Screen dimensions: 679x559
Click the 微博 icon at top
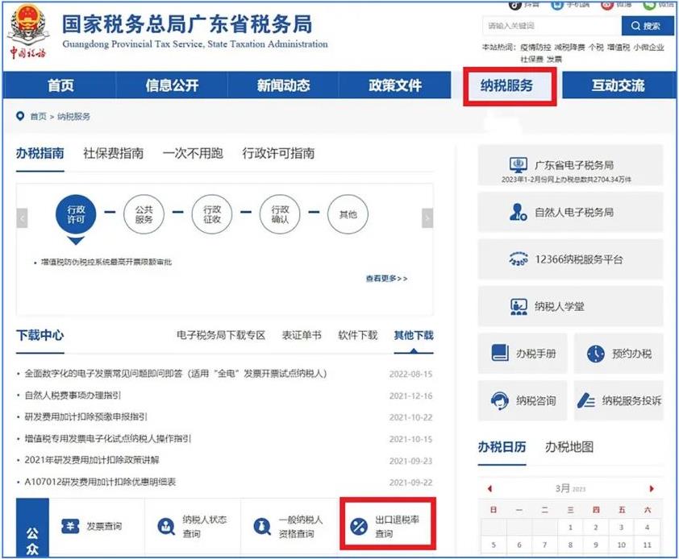tap(607, 4)
